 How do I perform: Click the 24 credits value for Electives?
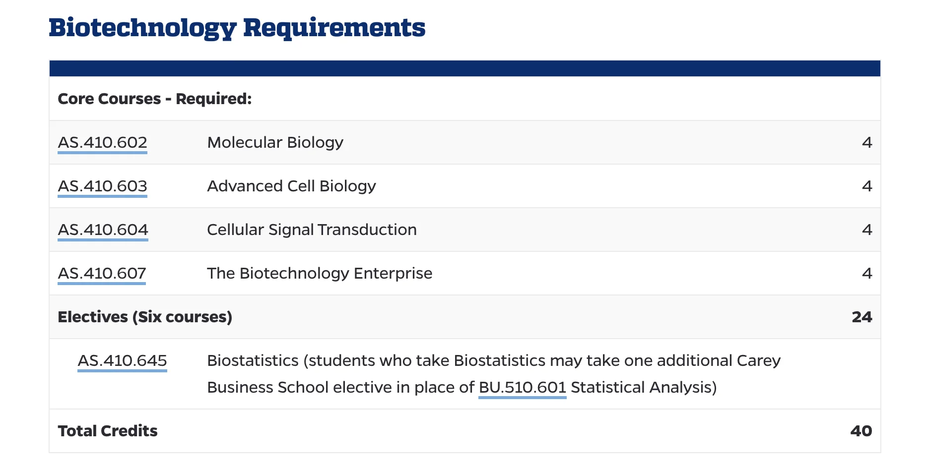tap(861, 317)
